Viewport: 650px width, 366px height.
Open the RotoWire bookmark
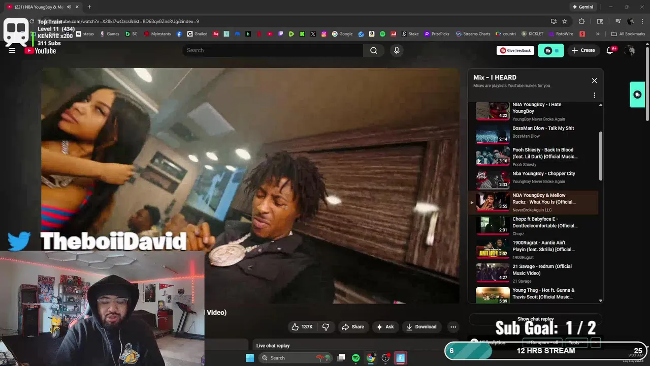(561, 34)
